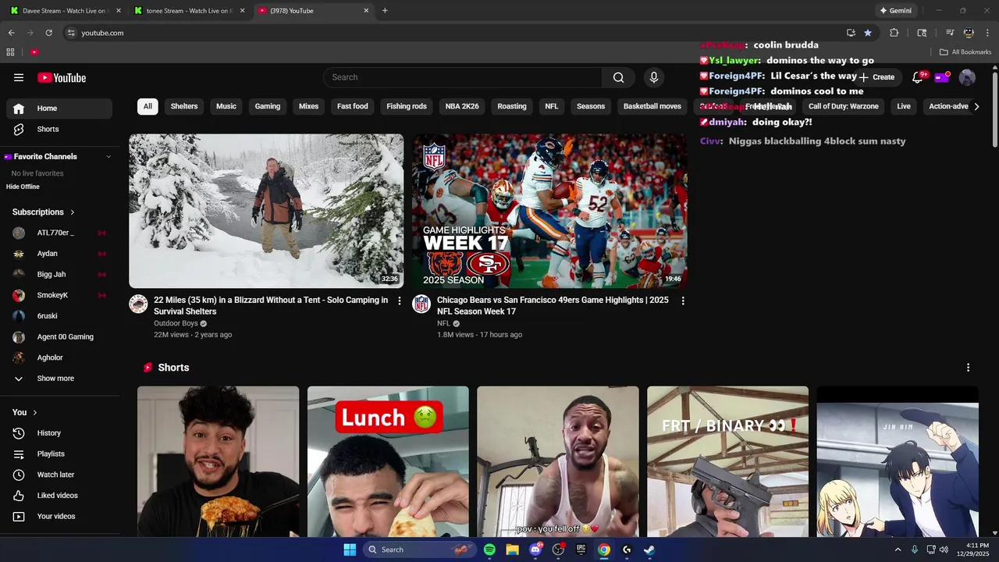The height and width of the screenshot is (562, 999).
Task: Click the Shorts icon in sidebar
Action: coord(19,129)
